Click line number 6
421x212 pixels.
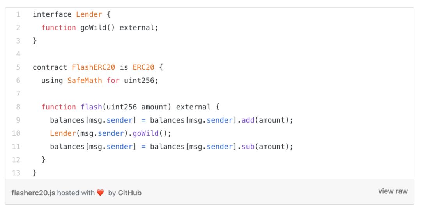click(18, 81)
